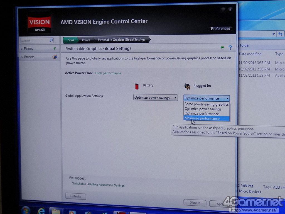Image resolution: width=285 pixels, height=214 pixels.
Task: Close the AMD Control Center window
Action: click(x=230, y=10)
